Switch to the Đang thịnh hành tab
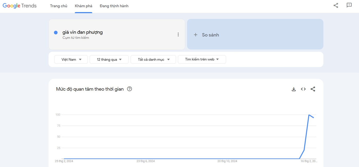The width and height of the screenshot is (359, 167). [114, 6]
